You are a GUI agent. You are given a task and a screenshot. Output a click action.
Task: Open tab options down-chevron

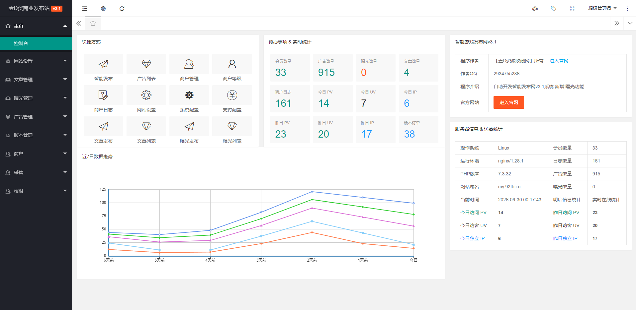630,23
